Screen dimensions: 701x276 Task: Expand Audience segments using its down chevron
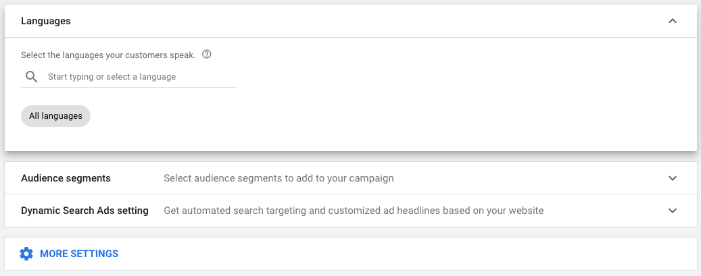coord(673,178)
